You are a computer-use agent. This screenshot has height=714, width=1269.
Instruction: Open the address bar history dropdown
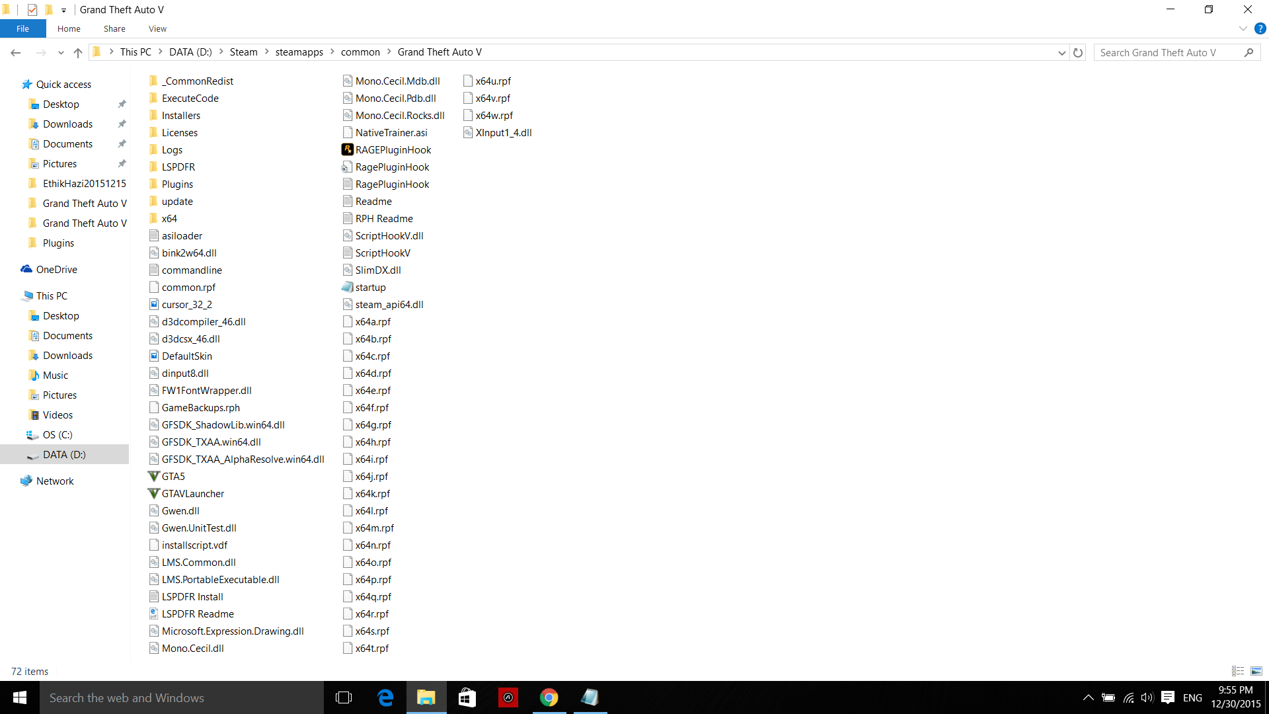(1061, 52)
